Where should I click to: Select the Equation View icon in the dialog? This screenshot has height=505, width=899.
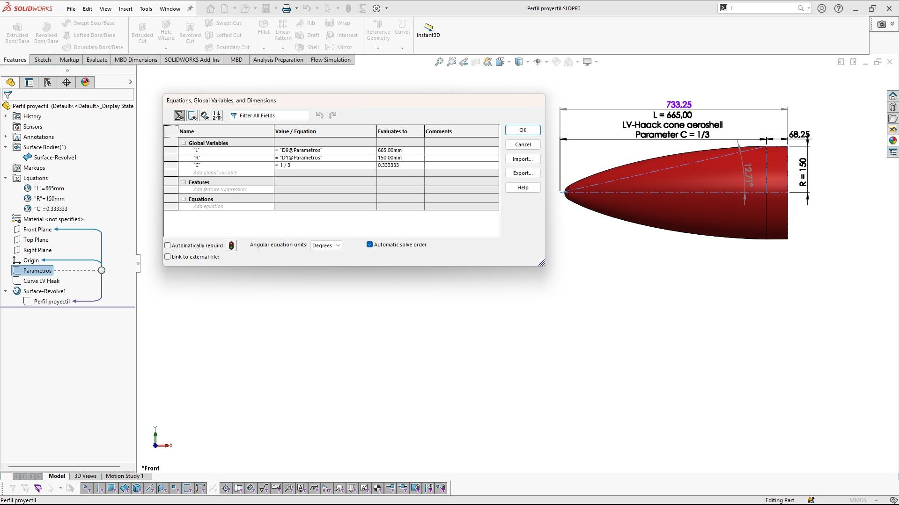click(179, 115)
